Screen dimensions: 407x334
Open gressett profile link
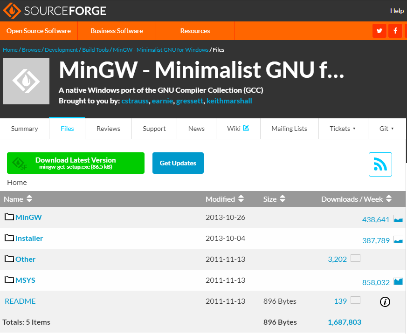(190, 101)
